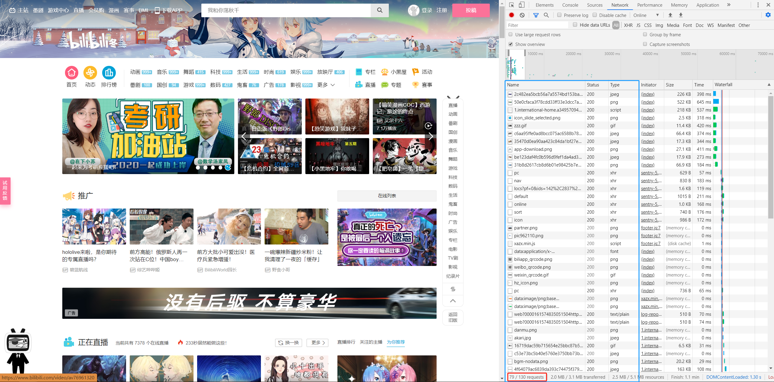Import a HAR file with the upload arrow
Image resolution: width=774 pixels, height=382 pixels.
(x=670, y=15)
